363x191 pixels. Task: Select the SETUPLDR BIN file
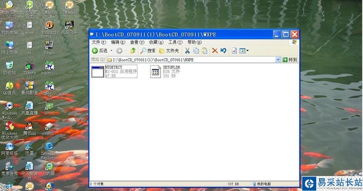click(165, 71)
